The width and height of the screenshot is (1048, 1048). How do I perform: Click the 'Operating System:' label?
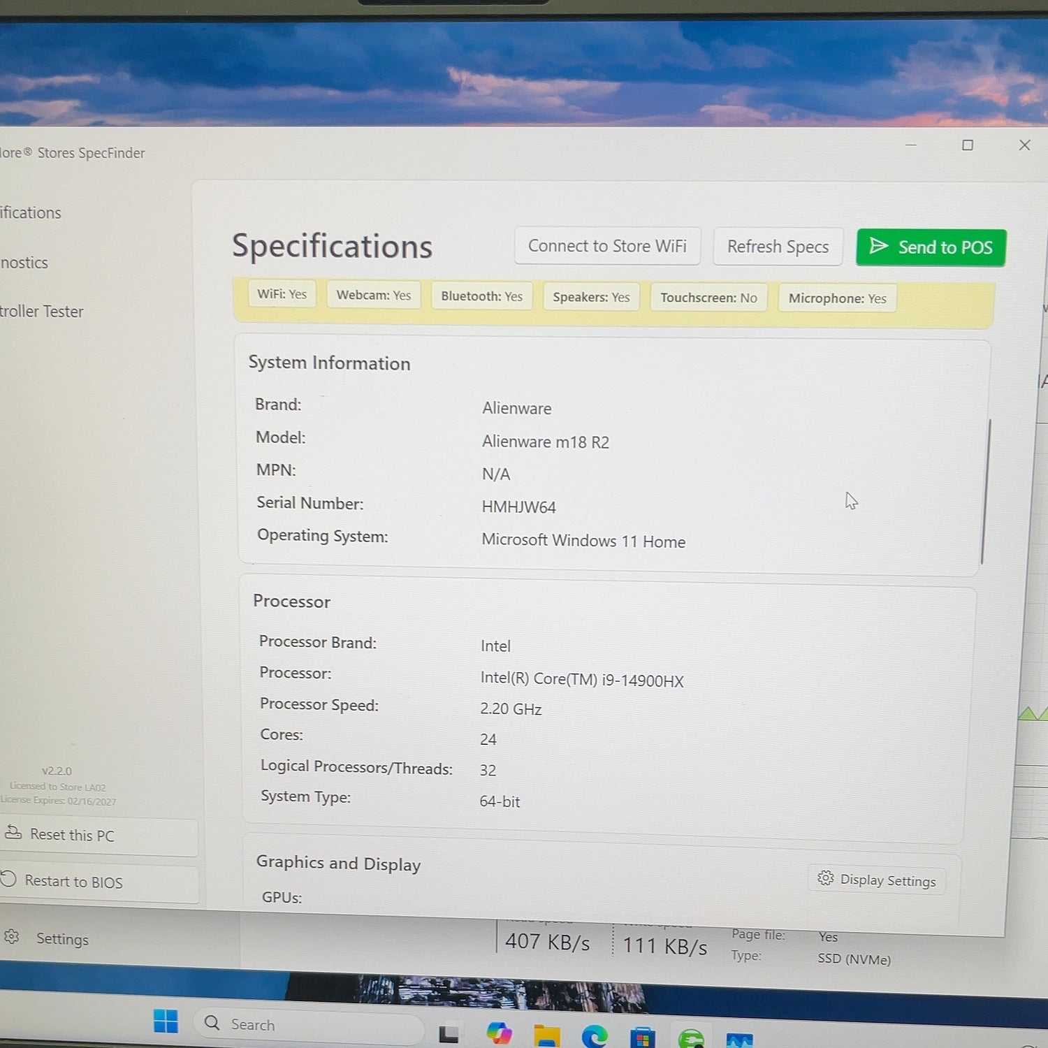(322, 536)
